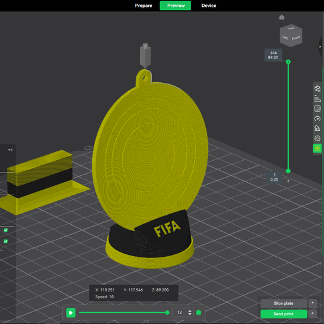
Task: Decrease move value with the down arrow
Action: point(190,315)
